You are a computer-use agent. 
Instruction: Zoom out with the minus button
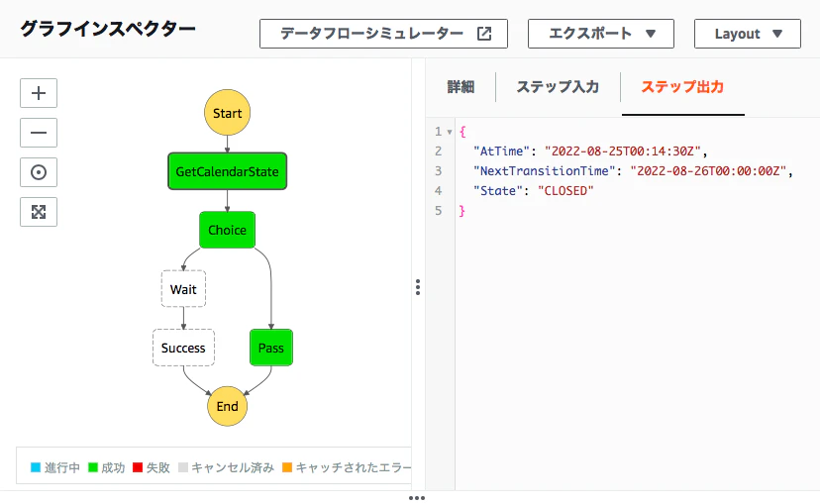point(39,133)
